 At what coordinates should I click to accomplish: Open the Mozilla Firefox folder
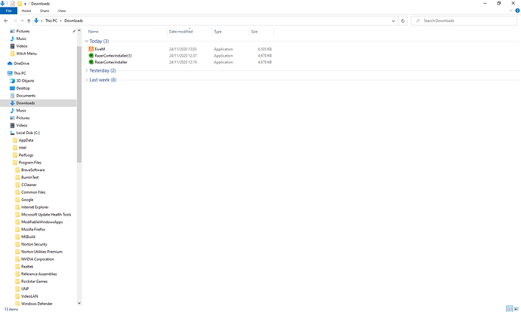pyautogui.click(x=33, y=229)
